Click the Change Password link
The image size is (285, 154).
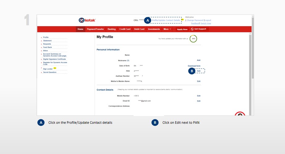195,20
